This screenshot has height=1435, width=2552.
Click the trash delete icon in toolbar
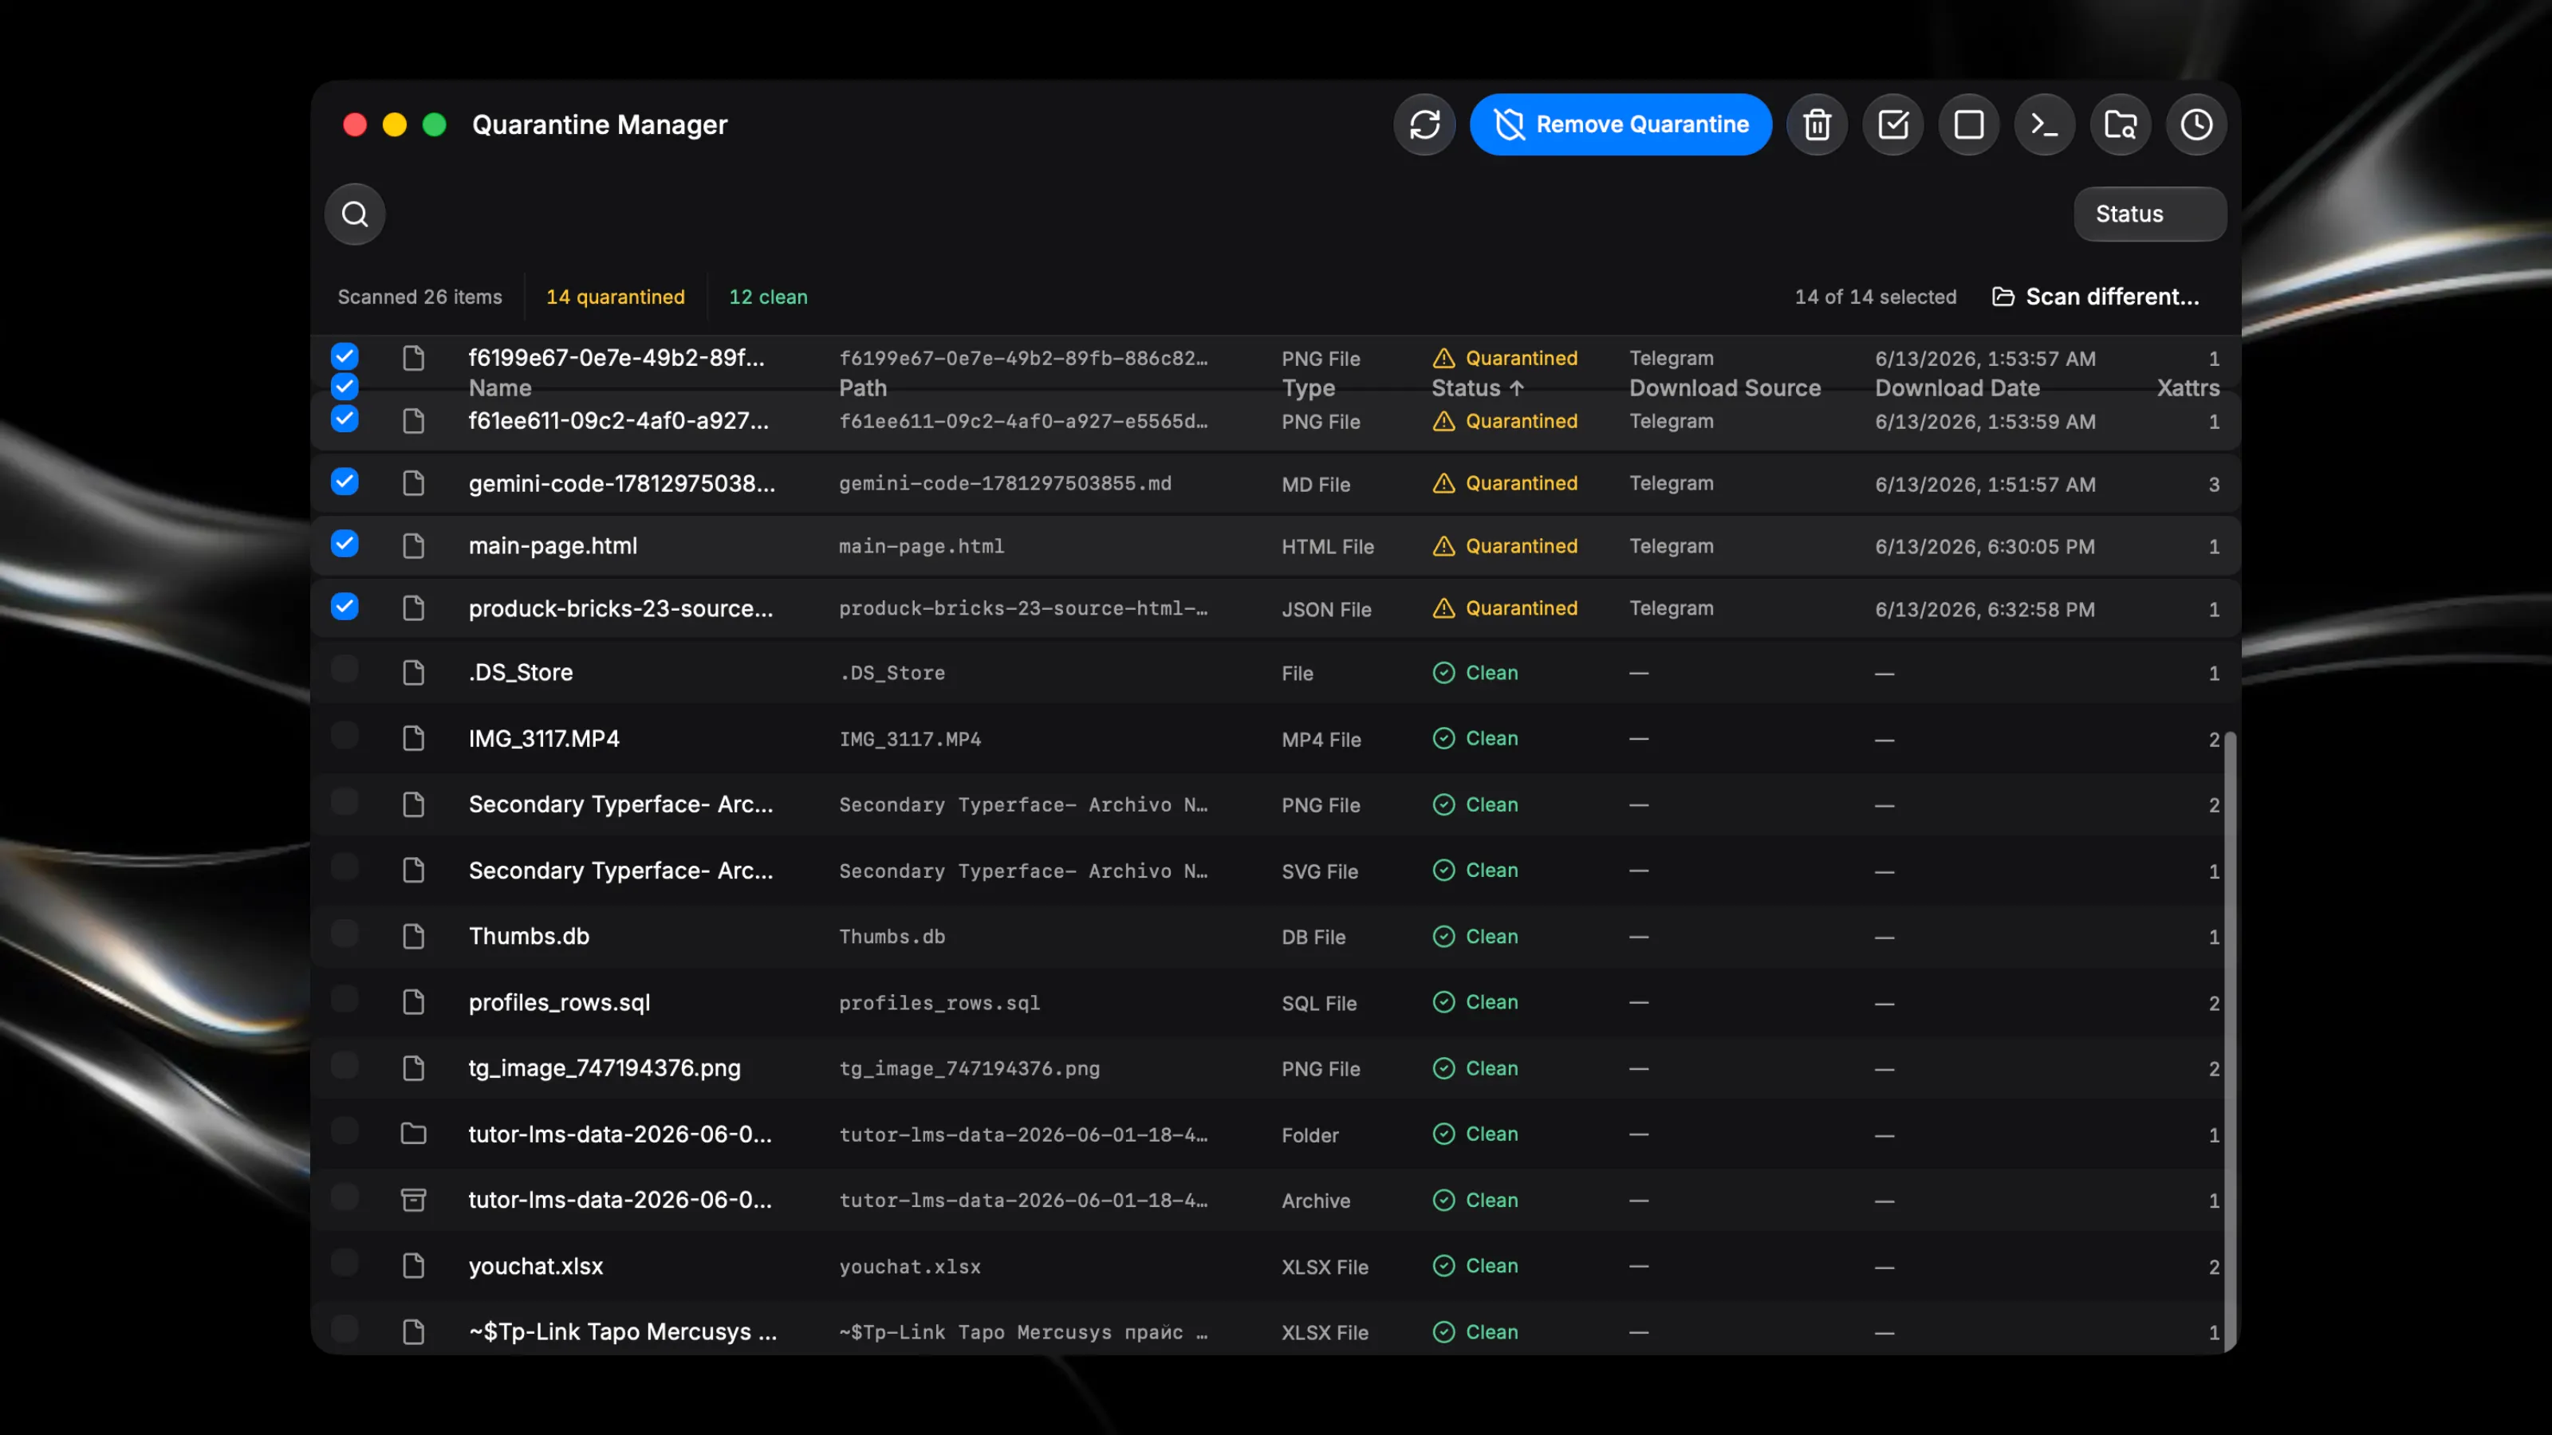pos(1817,125)
